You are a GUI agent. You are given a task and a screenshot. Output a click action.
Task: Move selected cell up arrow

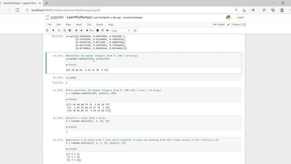76,31
